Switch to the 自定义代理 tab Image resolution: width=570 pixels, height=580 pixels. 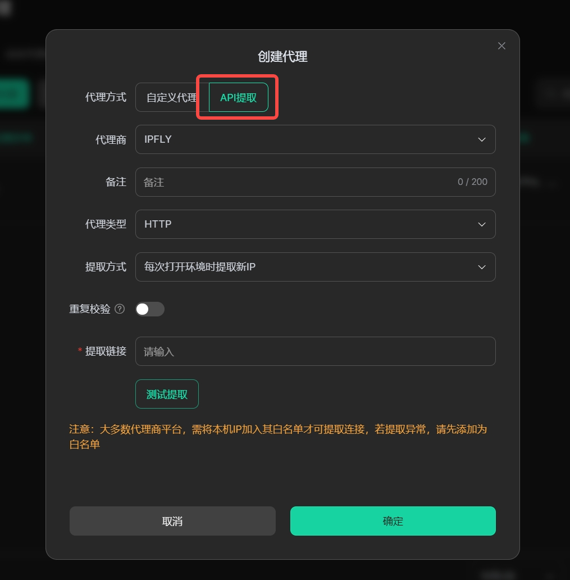click(x=171, y=97)
